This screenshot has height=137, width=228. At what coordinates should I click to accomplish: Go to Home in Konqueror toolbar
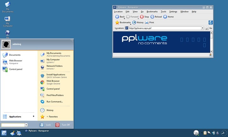(x=168, y=17)
